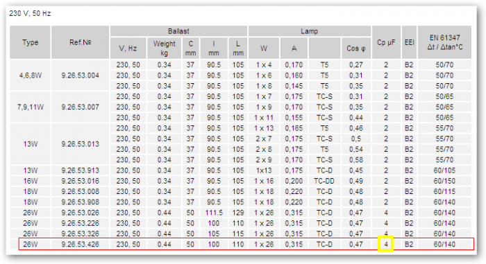Select reference number 9.26.53.913

[80, 170]
